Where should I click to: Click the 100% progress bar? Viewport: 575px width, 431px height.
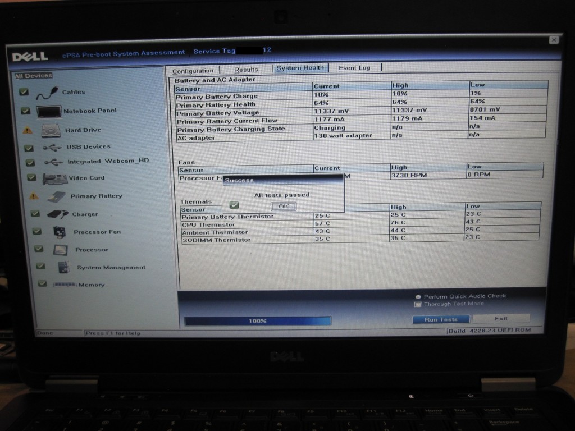click(x=258, y=321)
